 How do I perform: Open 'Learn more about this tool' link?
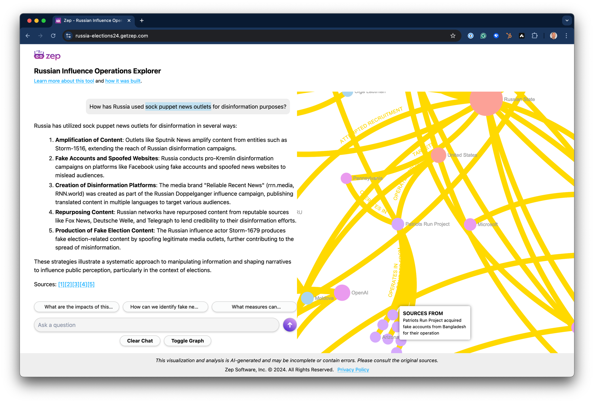click(x=64, y=81)
